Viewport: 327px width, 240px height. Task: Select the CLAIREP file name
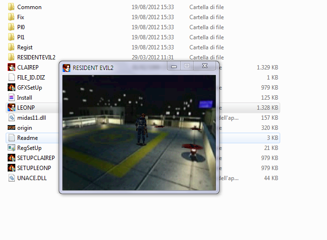point(28,68)
